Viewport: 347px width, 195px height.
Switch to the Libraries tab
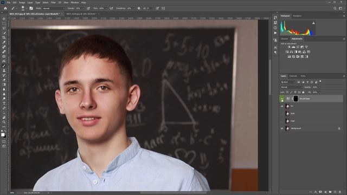coord(284,38)
